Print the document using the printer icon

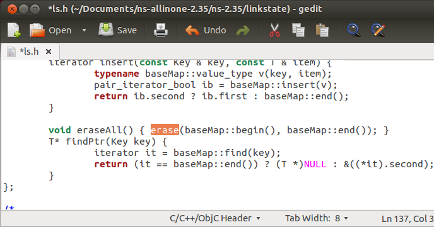[x=160, y=30]
